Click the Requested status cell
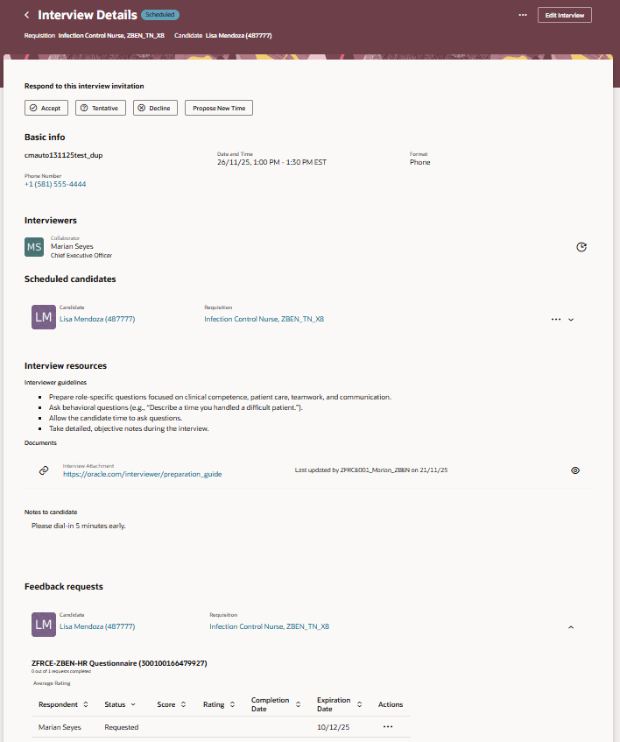The height and width of the screenshot is (742, 620). click(122, 727)
